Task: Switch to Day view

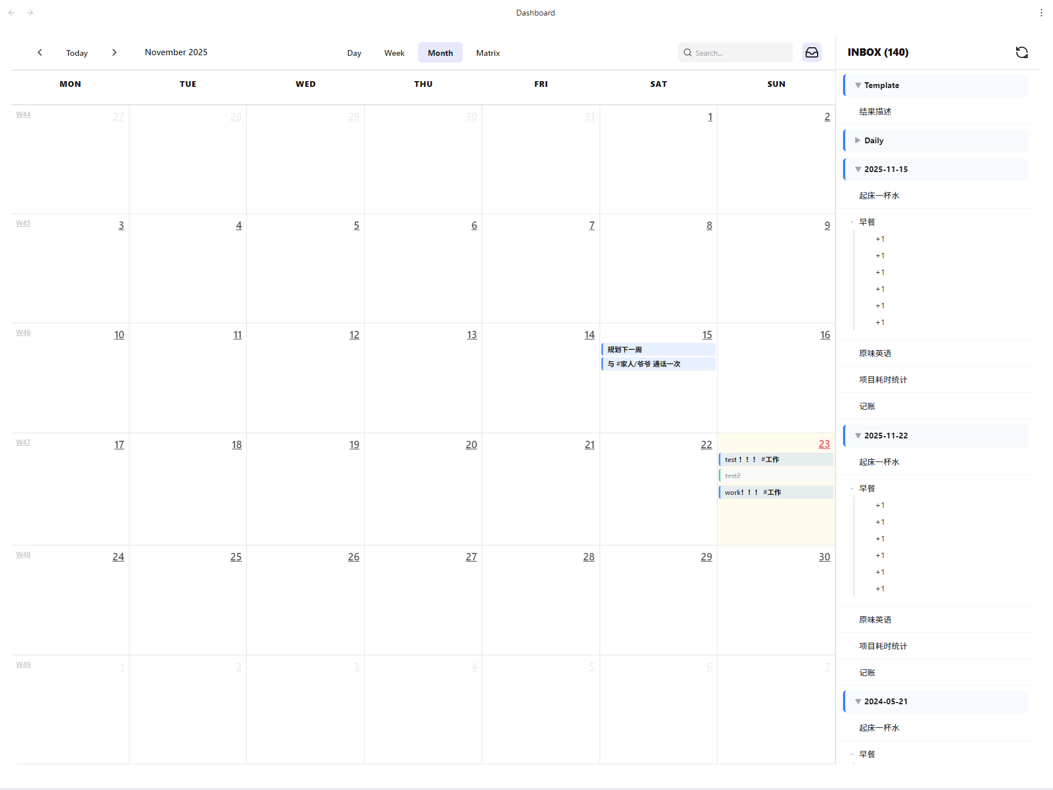Action: tap(354, 52)
